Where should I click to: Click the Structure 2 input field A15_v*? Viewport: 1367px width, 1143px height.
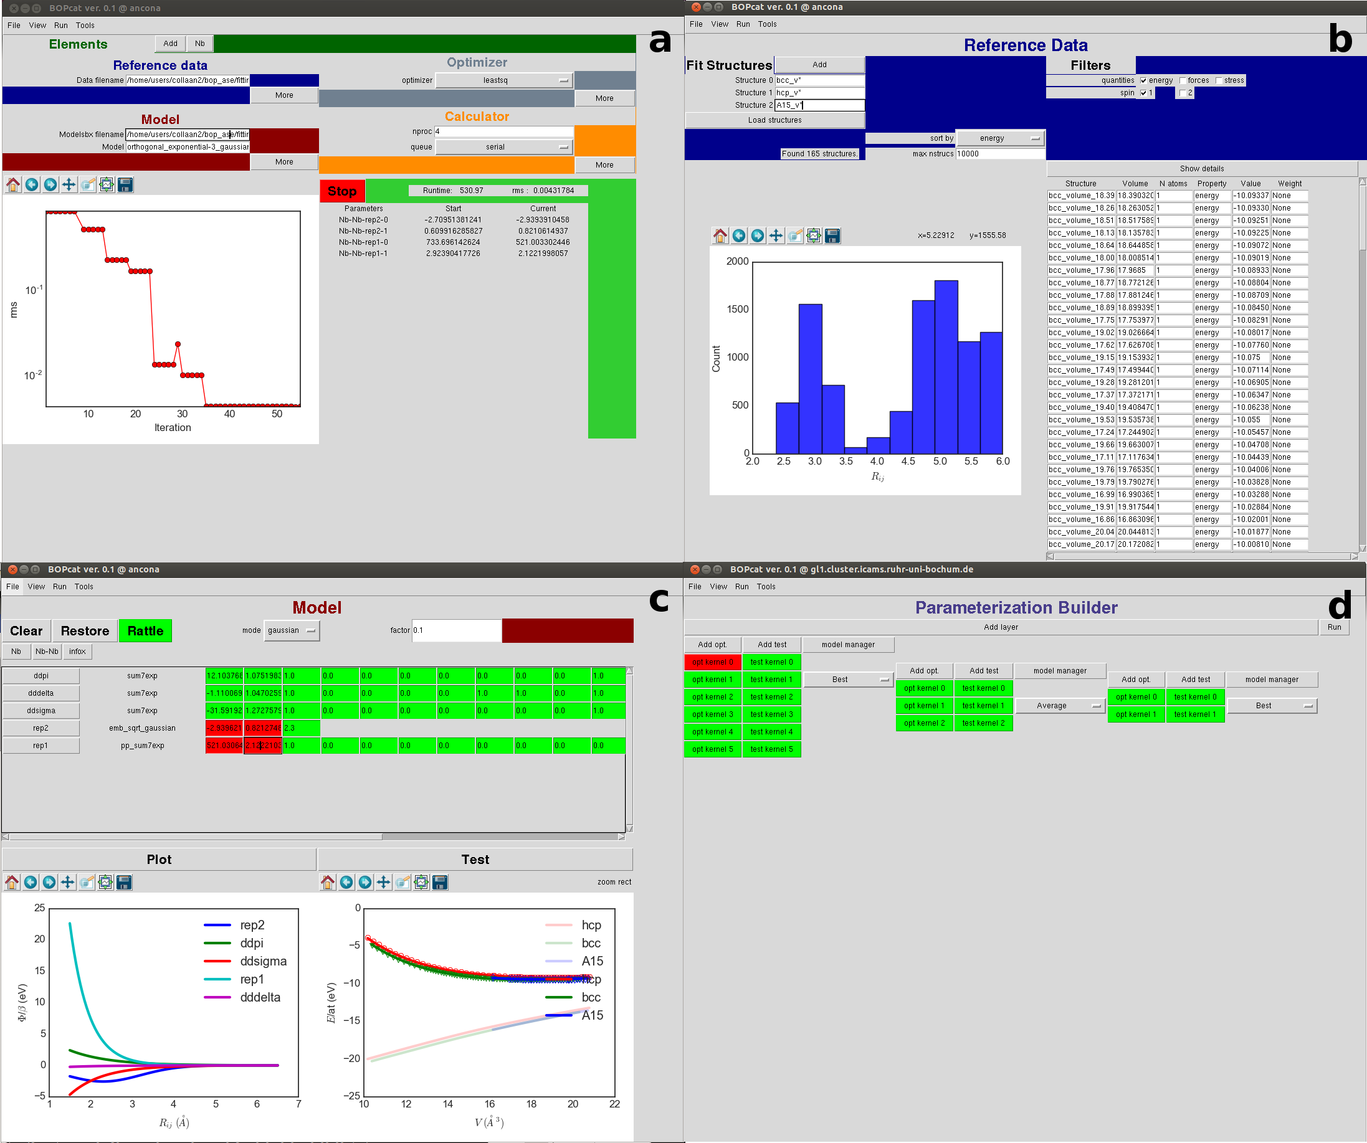(x=819, y=105)
